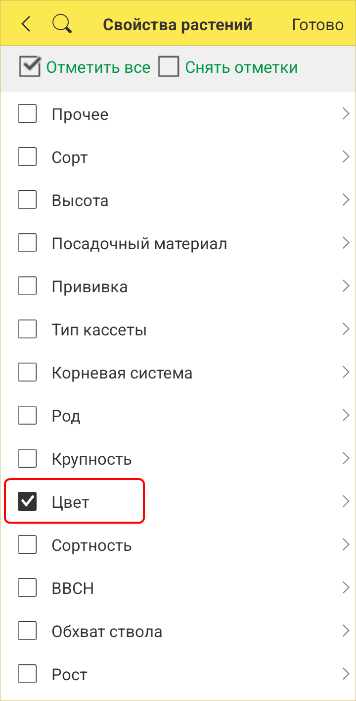Tap 'Готово' to confirm selection
356x701 pixels.
317,25
